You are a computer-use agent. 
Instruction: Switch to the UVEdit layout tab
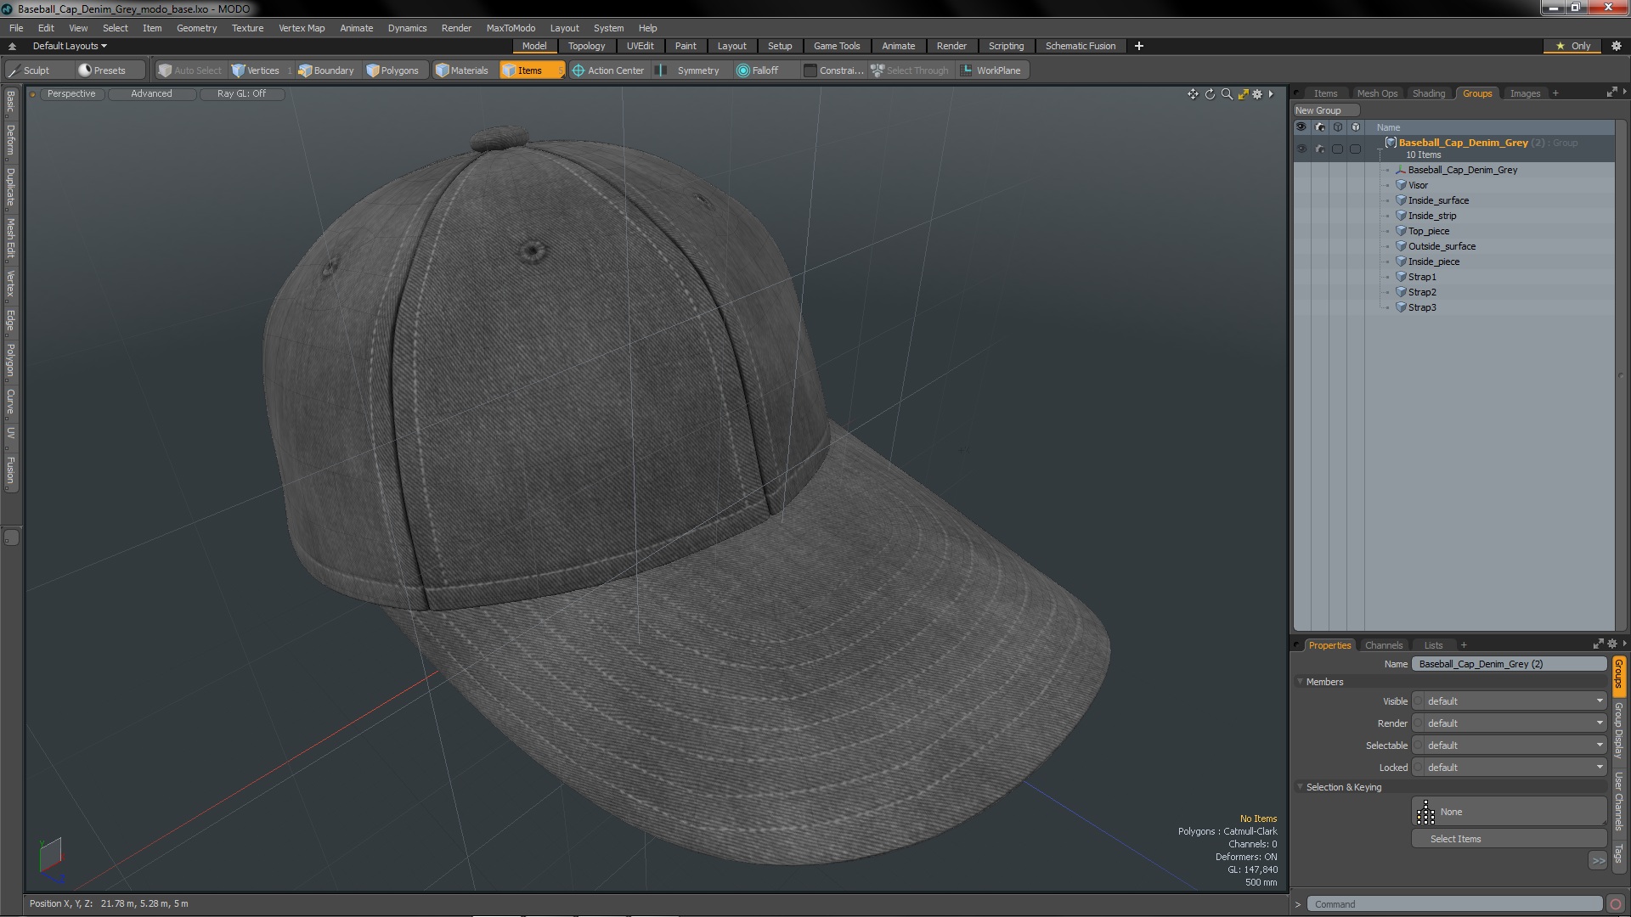click(x=640, y=46)
